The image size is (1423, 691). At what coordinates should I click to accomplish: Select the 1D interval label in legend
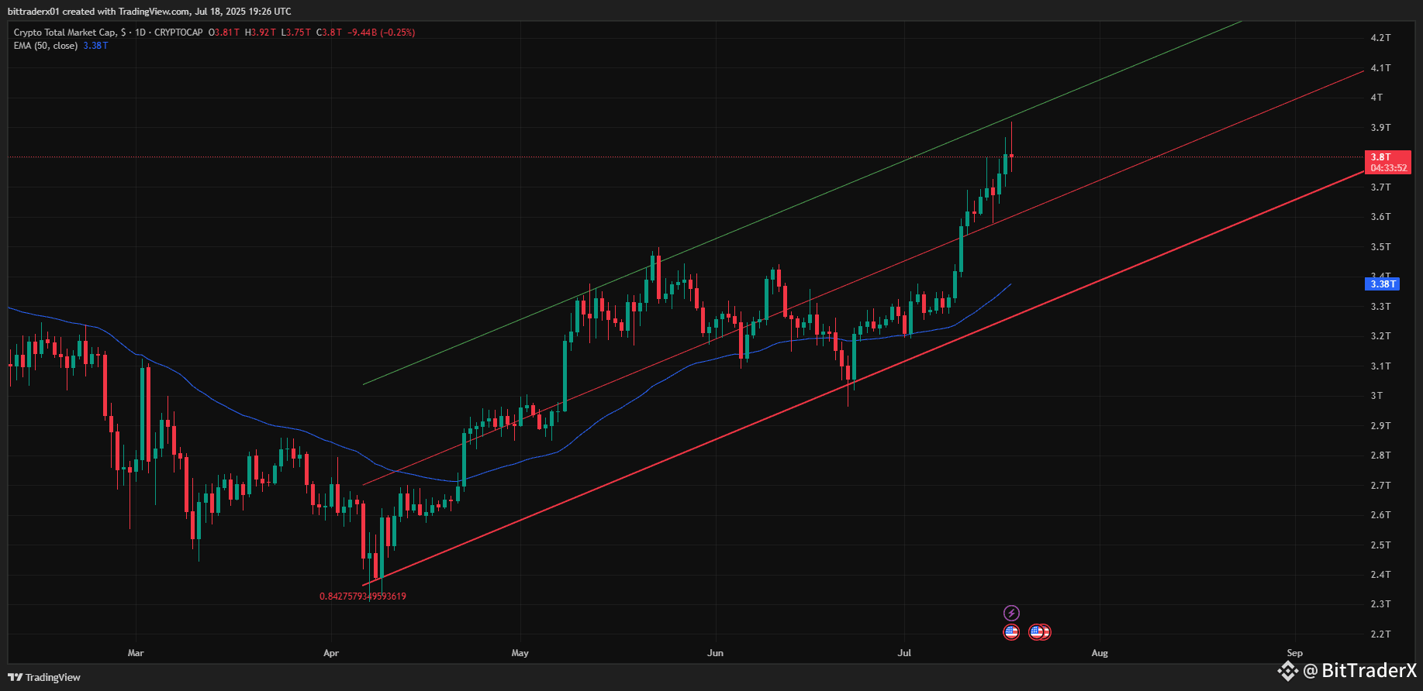(140, 33)
